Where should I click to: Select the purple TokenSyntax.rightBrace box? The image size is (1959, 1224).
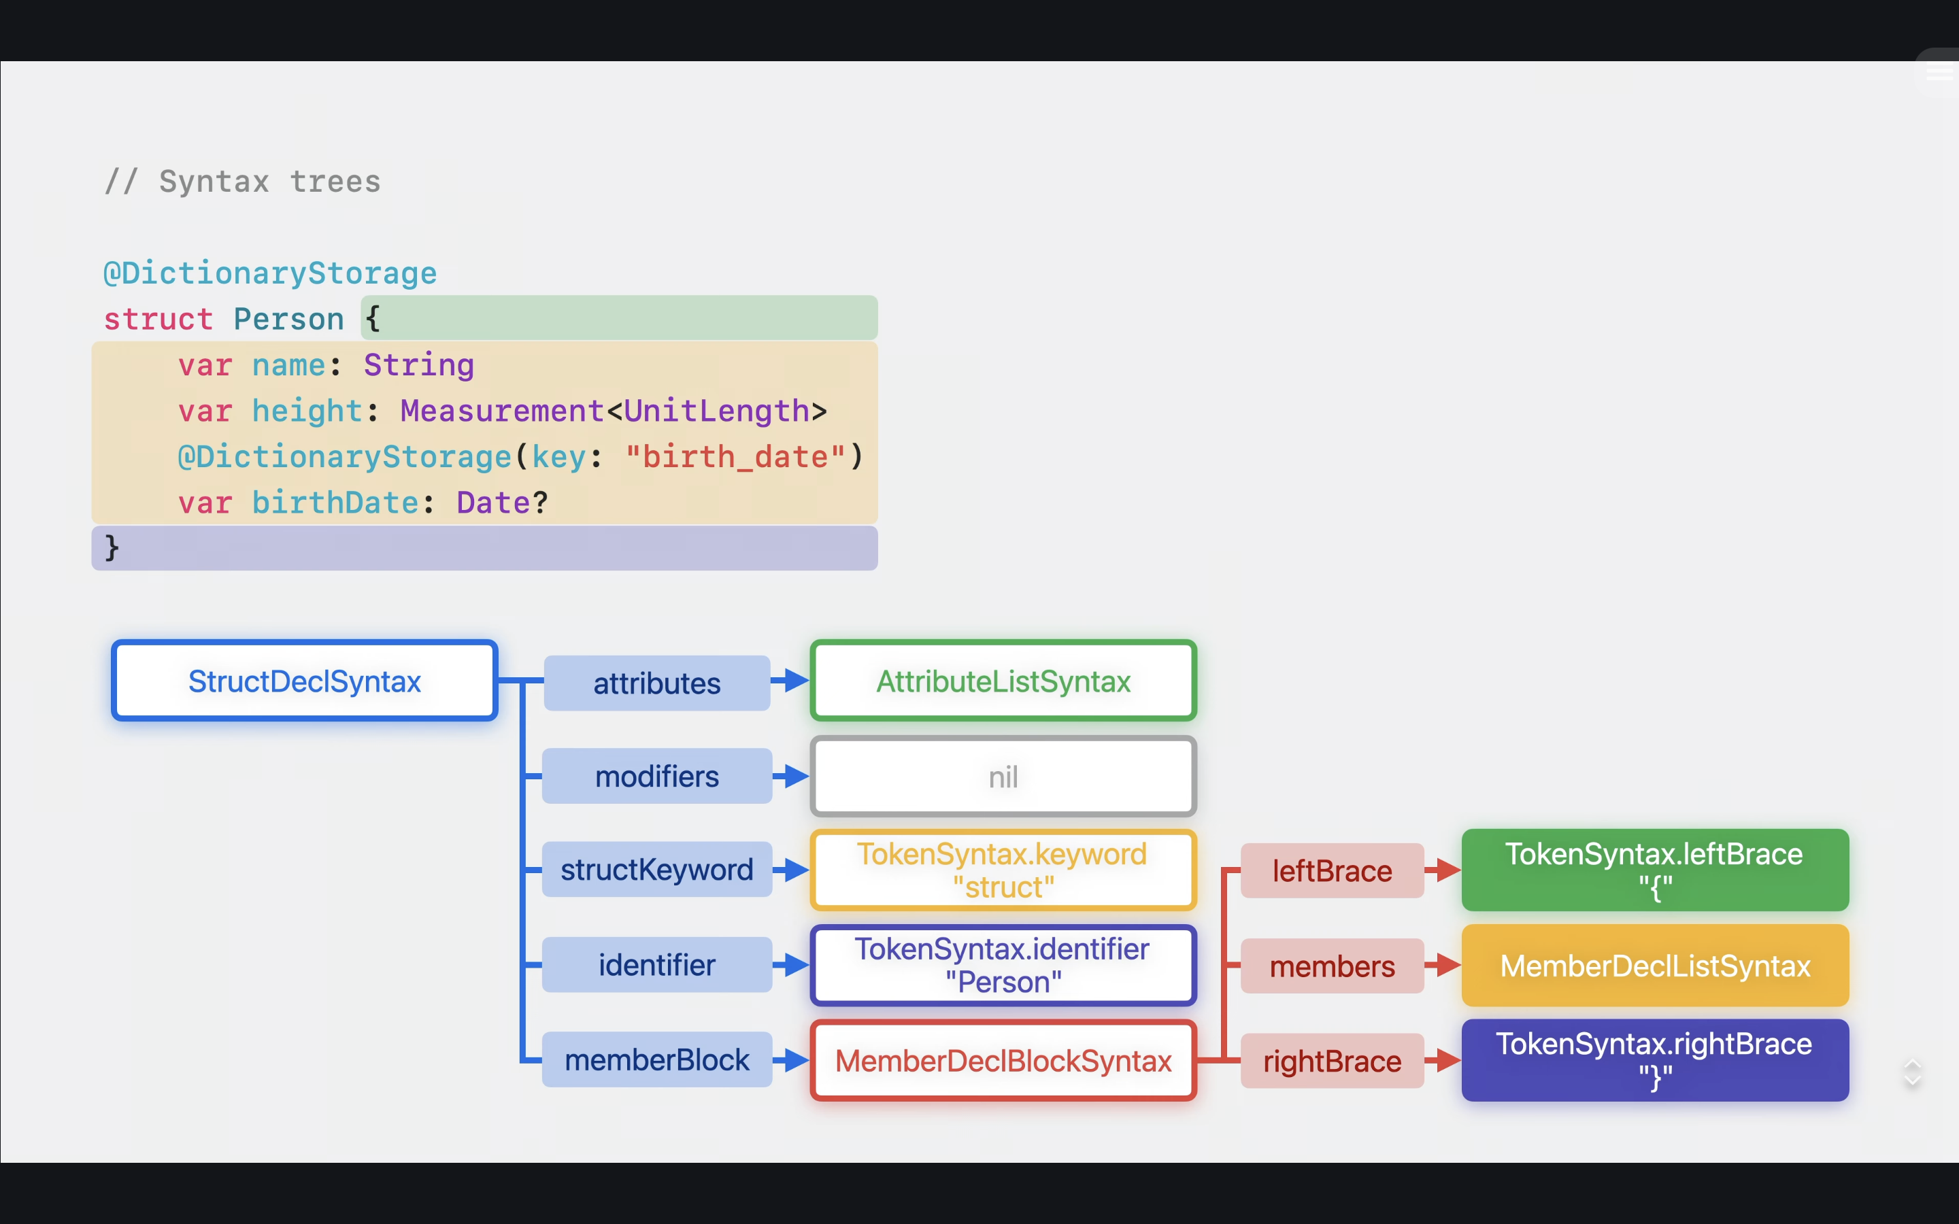pyautogui.click(x=1655, y=1061)
